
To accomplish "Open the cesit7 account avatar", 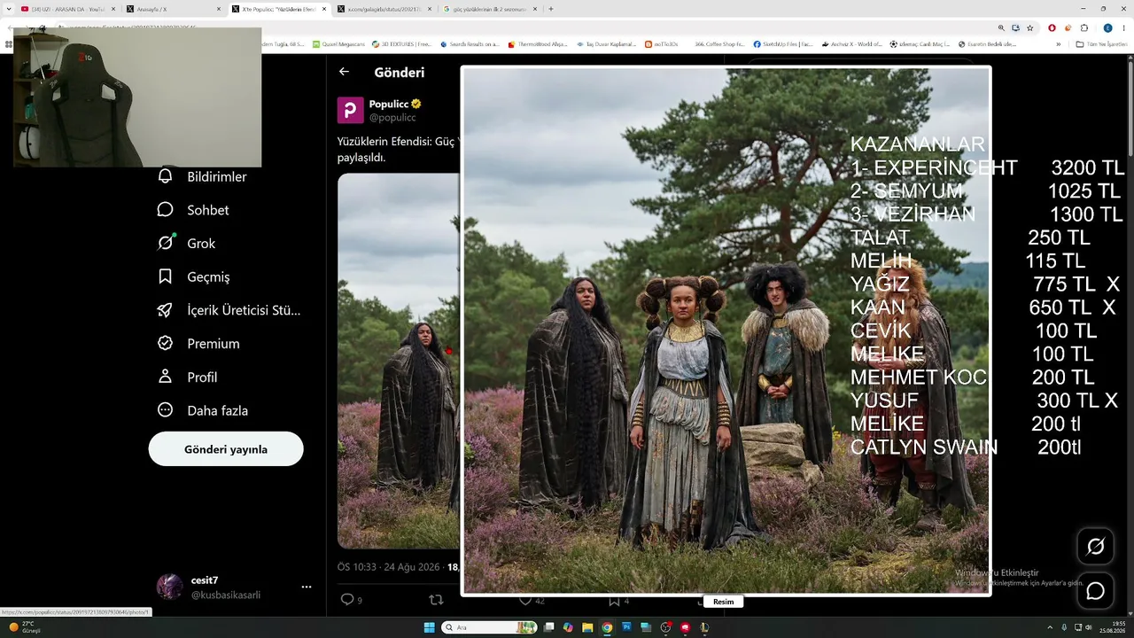I will 170,587.
